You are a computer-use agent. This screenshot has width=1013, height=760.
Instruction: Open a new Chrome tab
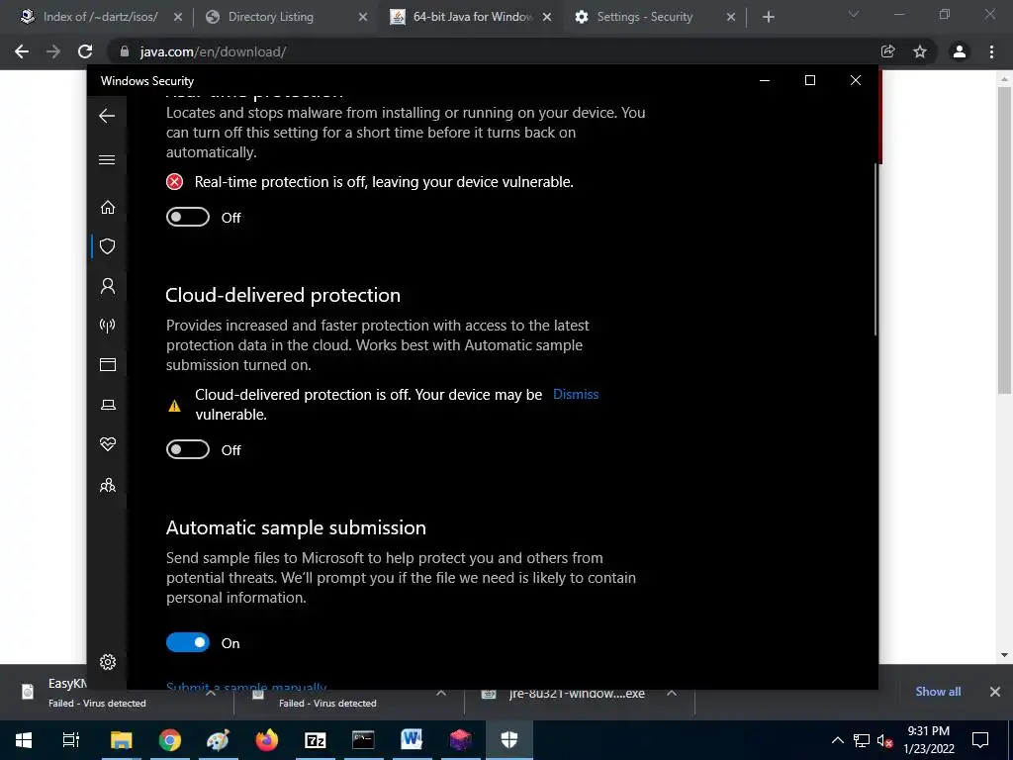pos(768,18)
